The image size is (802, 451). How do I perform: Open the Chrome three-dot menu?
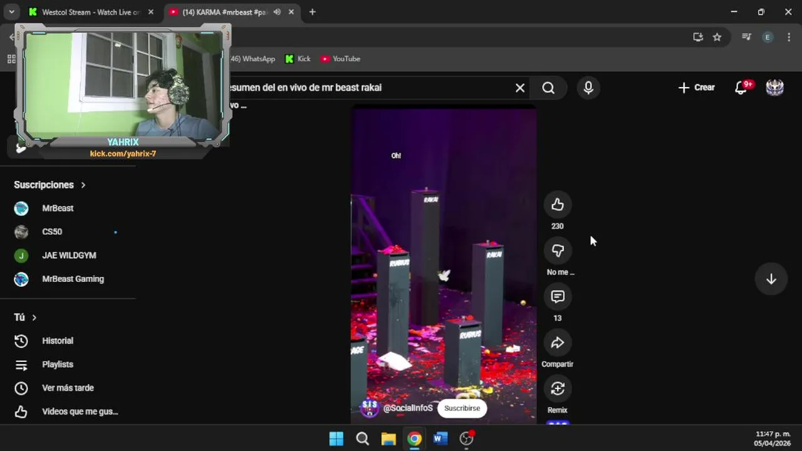789,37
